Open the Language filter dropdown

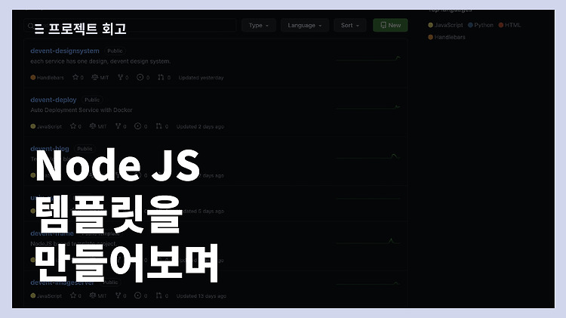(x=305, y=25)
